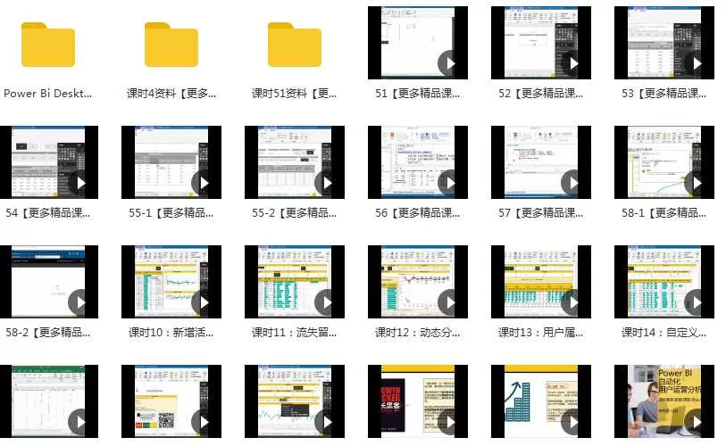This screenshot has height=446, width=726.
Task: Start video 58-1 using its play button
Action: click(697, 183)
